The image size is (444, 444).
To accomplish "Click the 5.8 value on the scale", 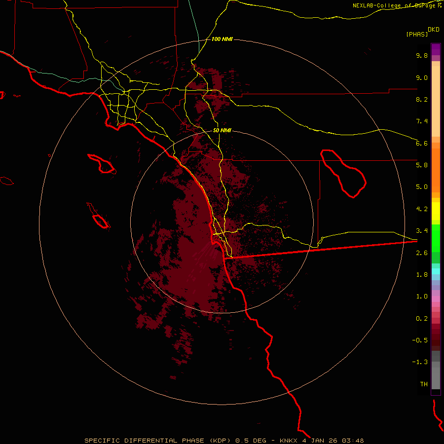I will 422,165.
